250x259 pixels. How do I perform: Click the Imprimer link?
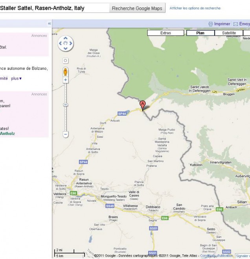(x=222, y=24)
